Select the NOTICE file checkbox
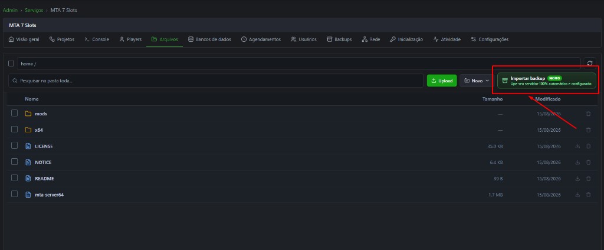The image size is (604, 250). tap(14, 161)
